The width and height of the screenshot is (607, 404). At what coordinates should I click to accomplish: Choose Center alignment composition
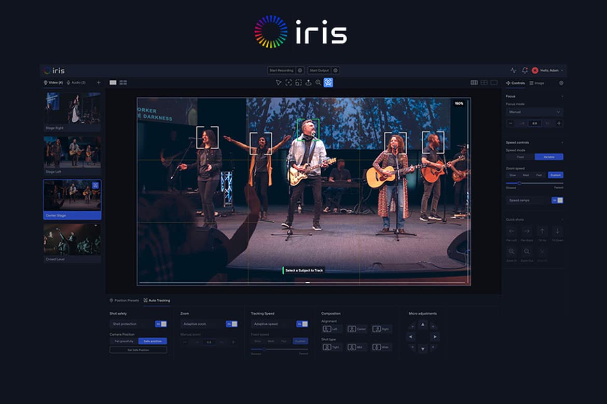click(359, 329)
